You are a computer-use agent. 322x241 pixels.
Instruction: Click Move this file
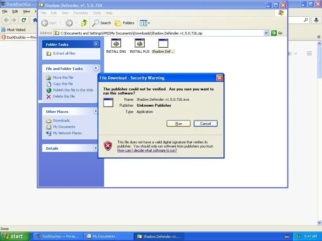(63, 78)
